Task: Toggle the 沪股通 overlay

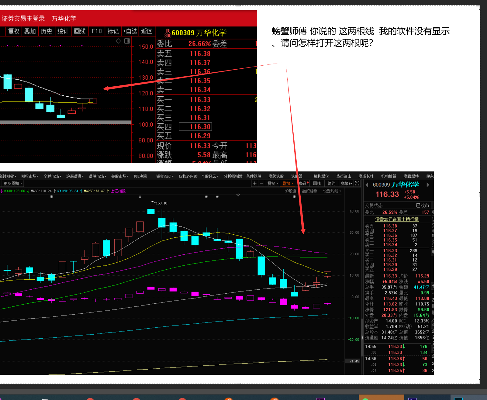Action: pyautogui.click(x=291, y=191)
